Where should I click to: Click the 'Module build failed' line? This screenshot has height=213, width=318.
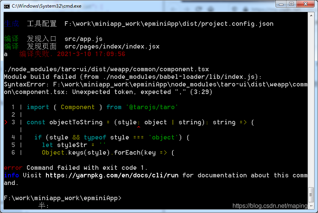coord(133,77)
